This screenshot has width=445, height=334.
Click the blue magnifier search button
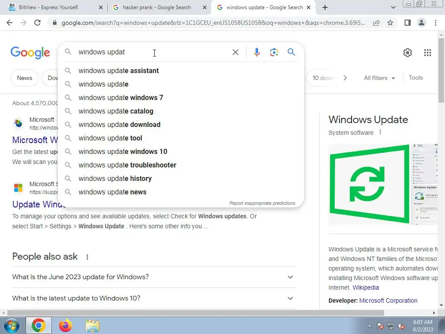pyautogui.click(x=291, y=52)
